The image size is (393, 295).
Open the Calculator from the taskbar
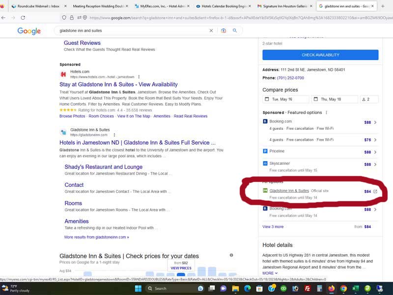[x=319, y=289]
